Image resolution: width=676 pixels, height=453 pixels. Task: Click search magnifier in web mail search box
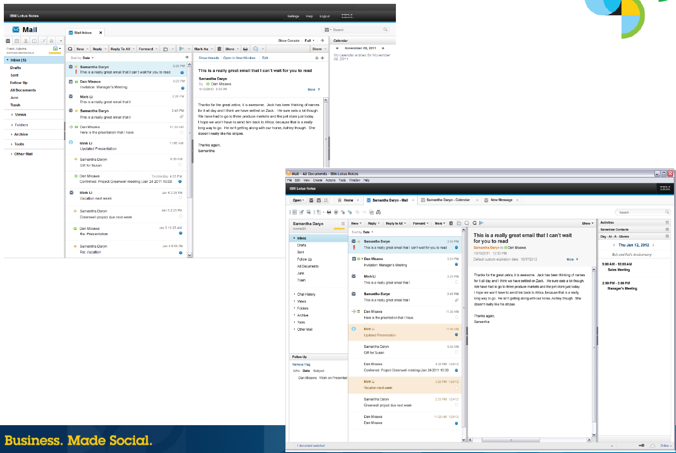tap(385, 30)
